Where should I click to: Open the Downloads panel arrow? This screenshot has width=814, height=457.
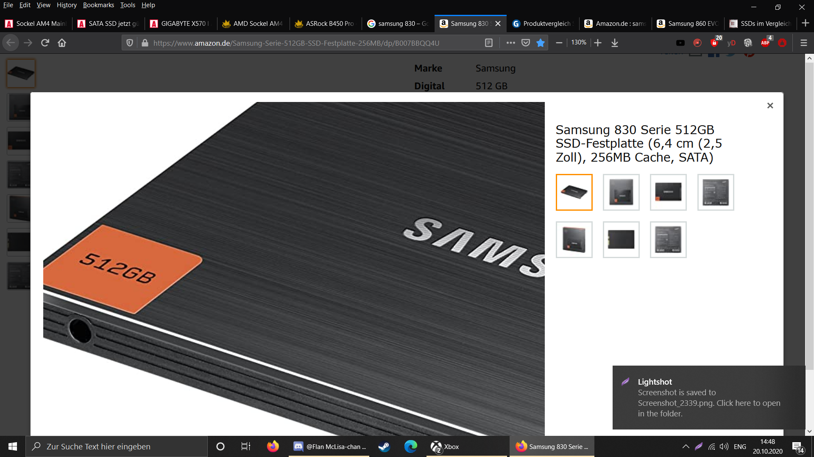pos(615,43)
